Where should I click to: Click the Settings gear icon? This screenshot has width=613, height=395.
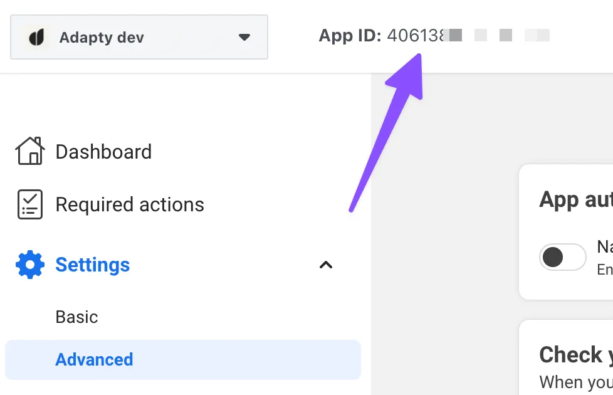point(30,265)
